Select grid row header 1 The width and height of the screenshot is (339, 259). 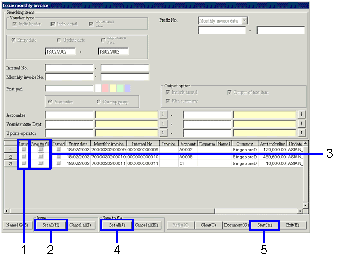point(11,150)
